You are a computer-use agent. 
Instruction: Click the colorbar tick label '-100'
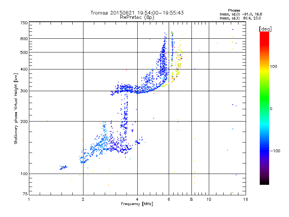[275, 151]
